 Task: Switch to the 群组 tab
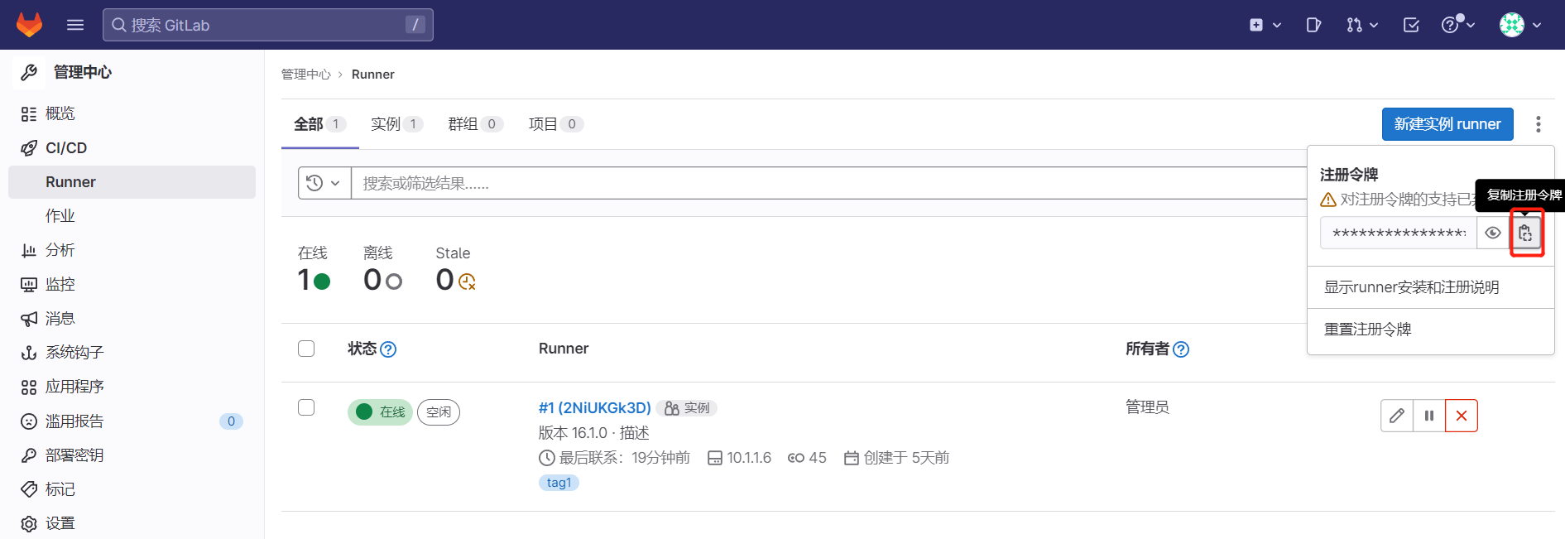(x=475, y=124)
